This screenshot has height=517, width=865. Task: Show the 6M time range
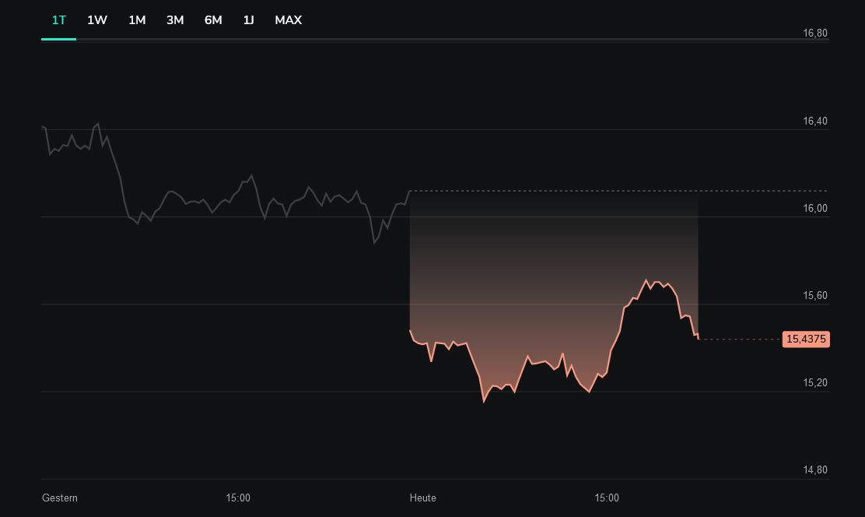[x=213, y=20]
